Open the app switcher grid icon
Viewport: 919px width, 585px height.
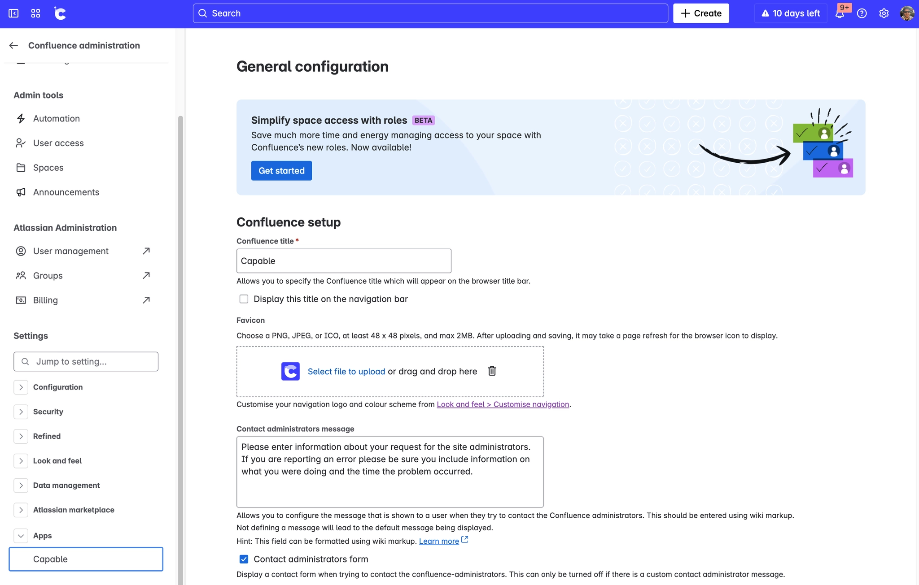point(36,13)
